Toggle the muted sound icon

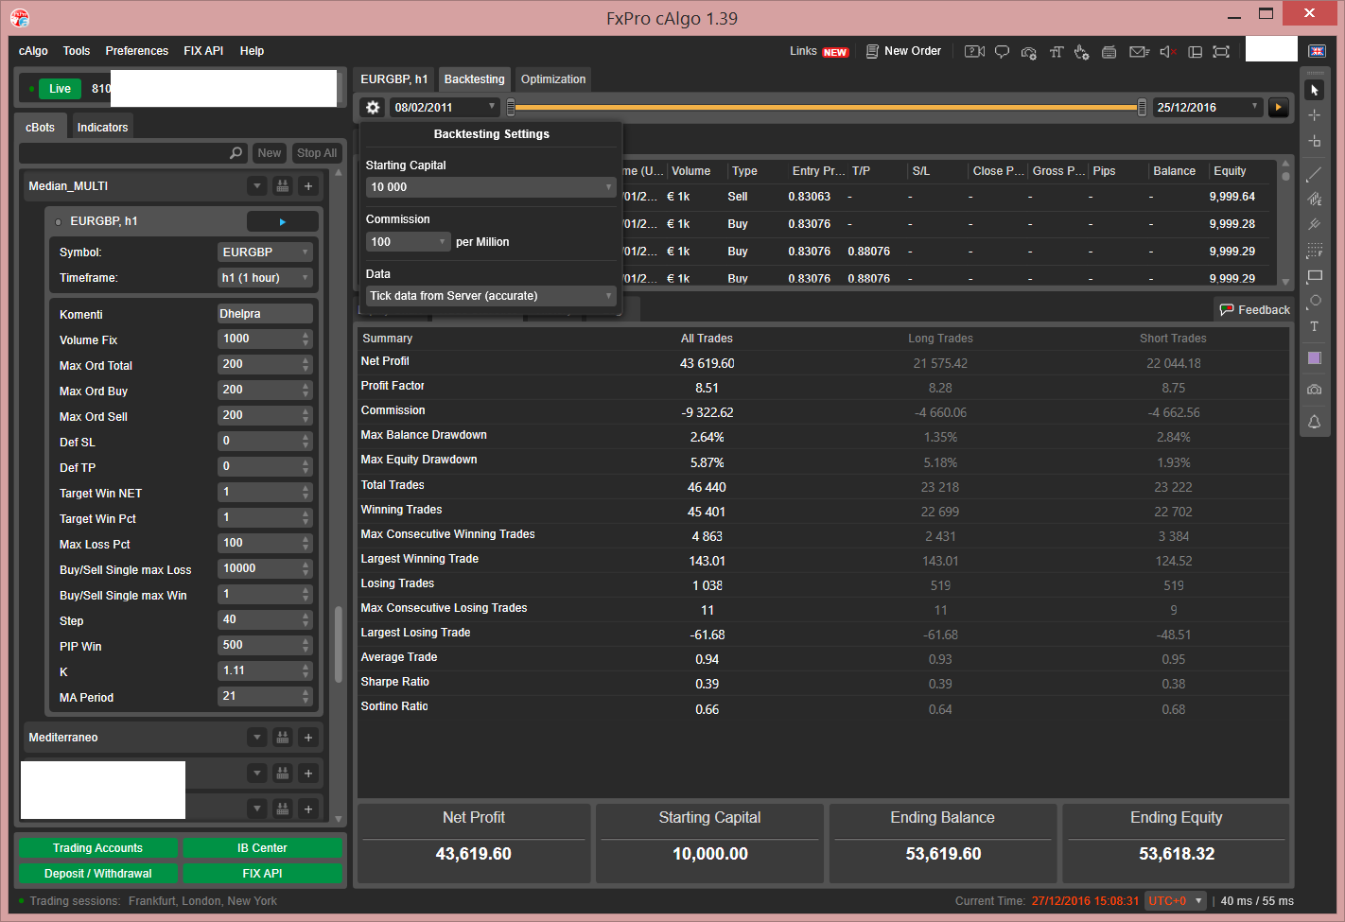1168,52
